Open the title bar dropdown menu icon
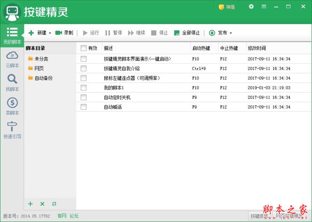This screenshot has width=312, height=222. tap(264, 7)
